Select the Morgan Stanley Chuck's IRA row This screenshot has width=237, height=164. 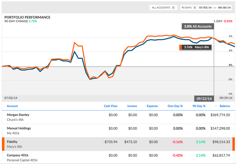click(x=117, y=117)
